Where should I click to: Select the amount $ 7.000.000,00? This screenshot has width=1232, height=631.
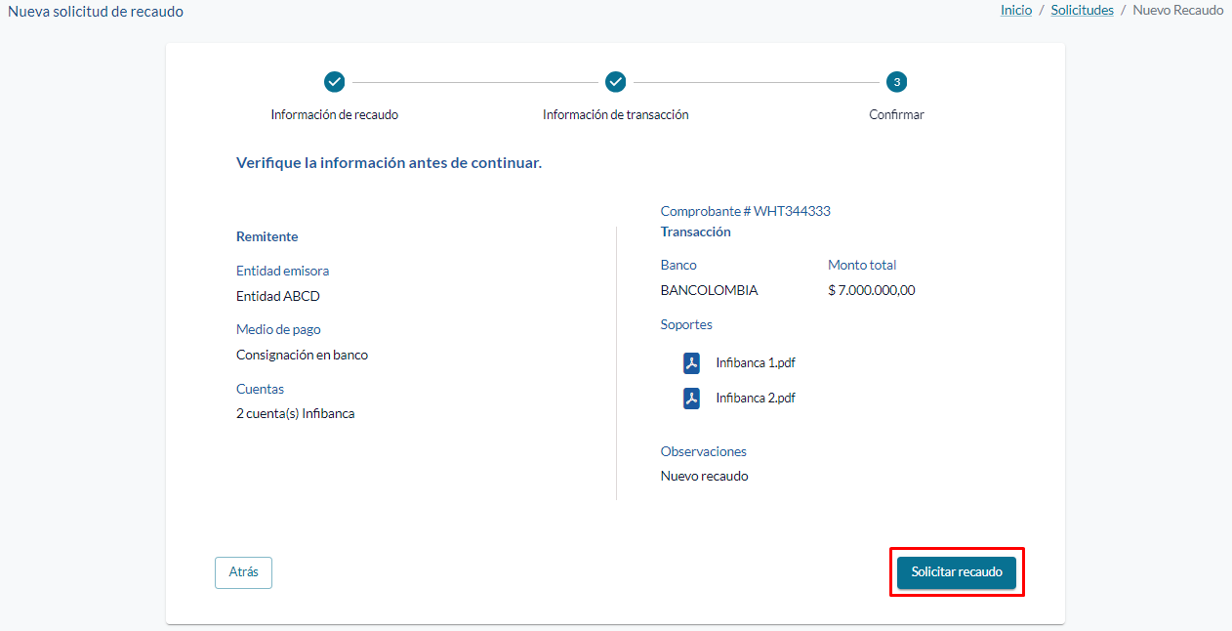[872, 290]
